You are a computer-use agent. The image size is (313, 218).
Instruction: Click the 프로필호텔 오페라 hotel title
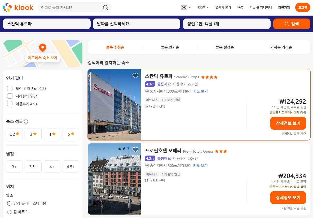point(163,151)
